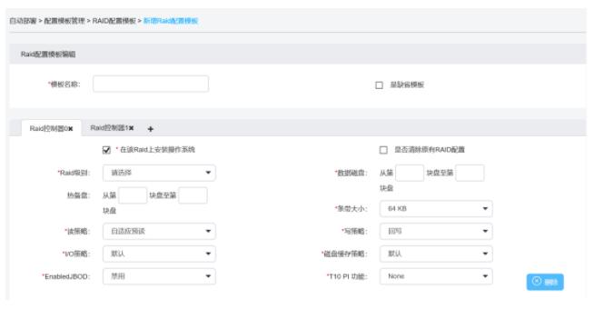Focus the 模板名称 template name input field
594x329 pixels.
[151, 84]
